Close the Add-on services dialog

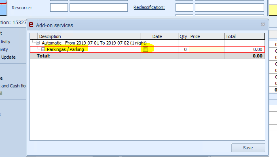[263, 25]
